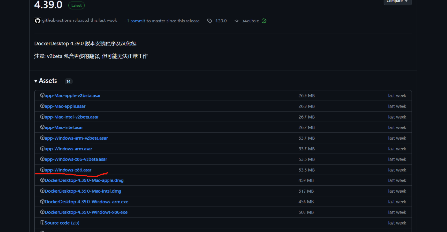This screenshot has width=447, height=232.
Task: Download Source code (zip)
Action: coord(62,223)
